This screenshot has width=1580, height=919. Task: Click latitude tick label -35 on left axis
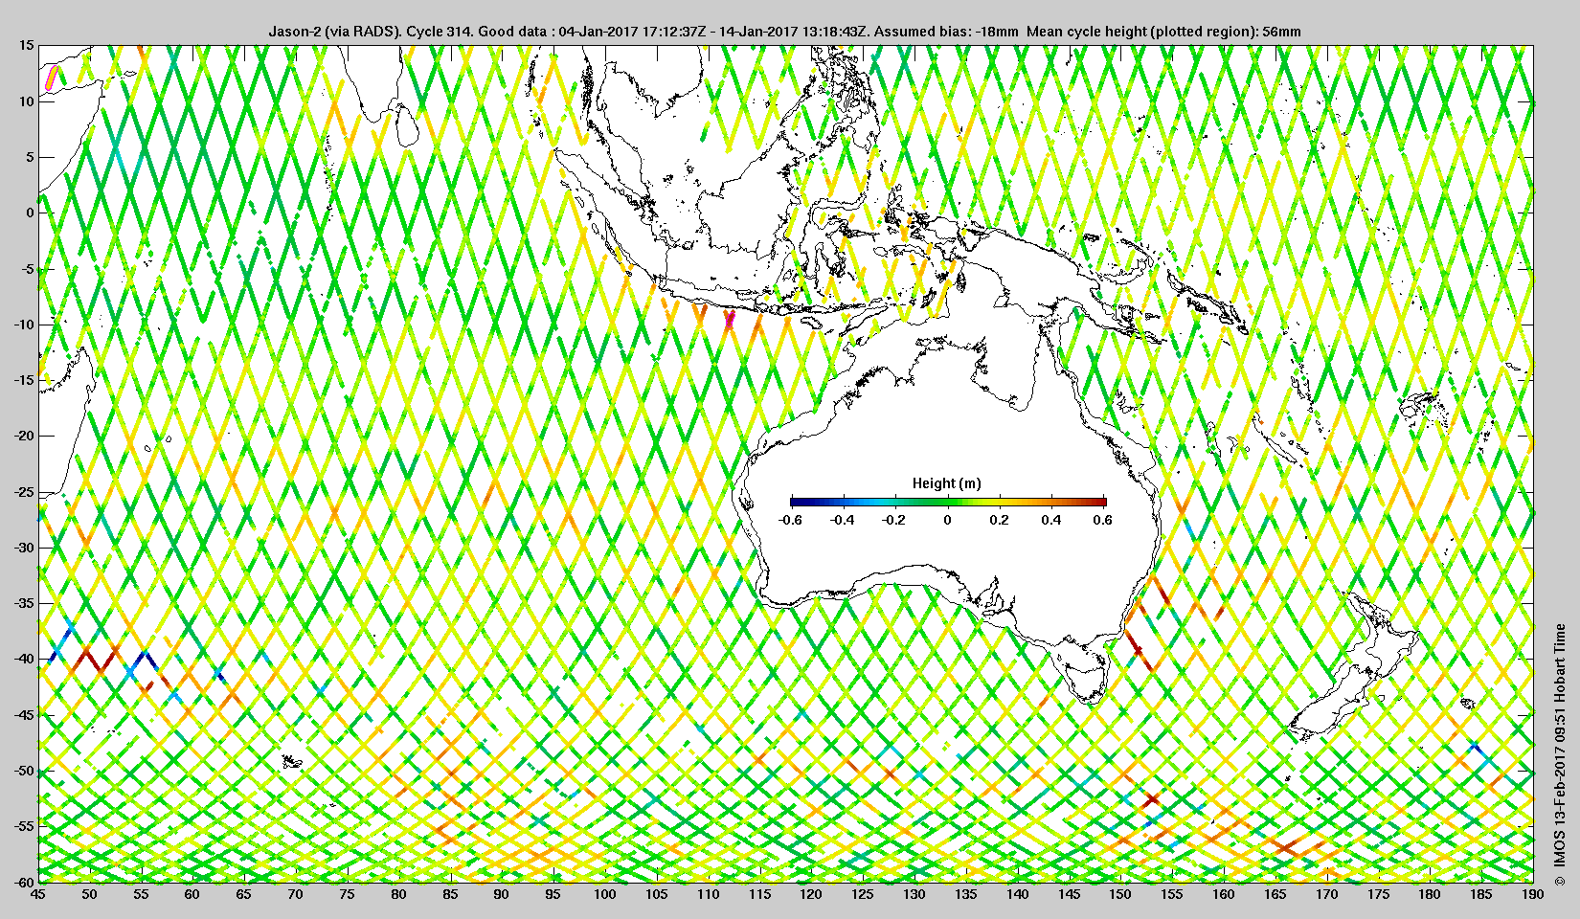pos(24,603)
